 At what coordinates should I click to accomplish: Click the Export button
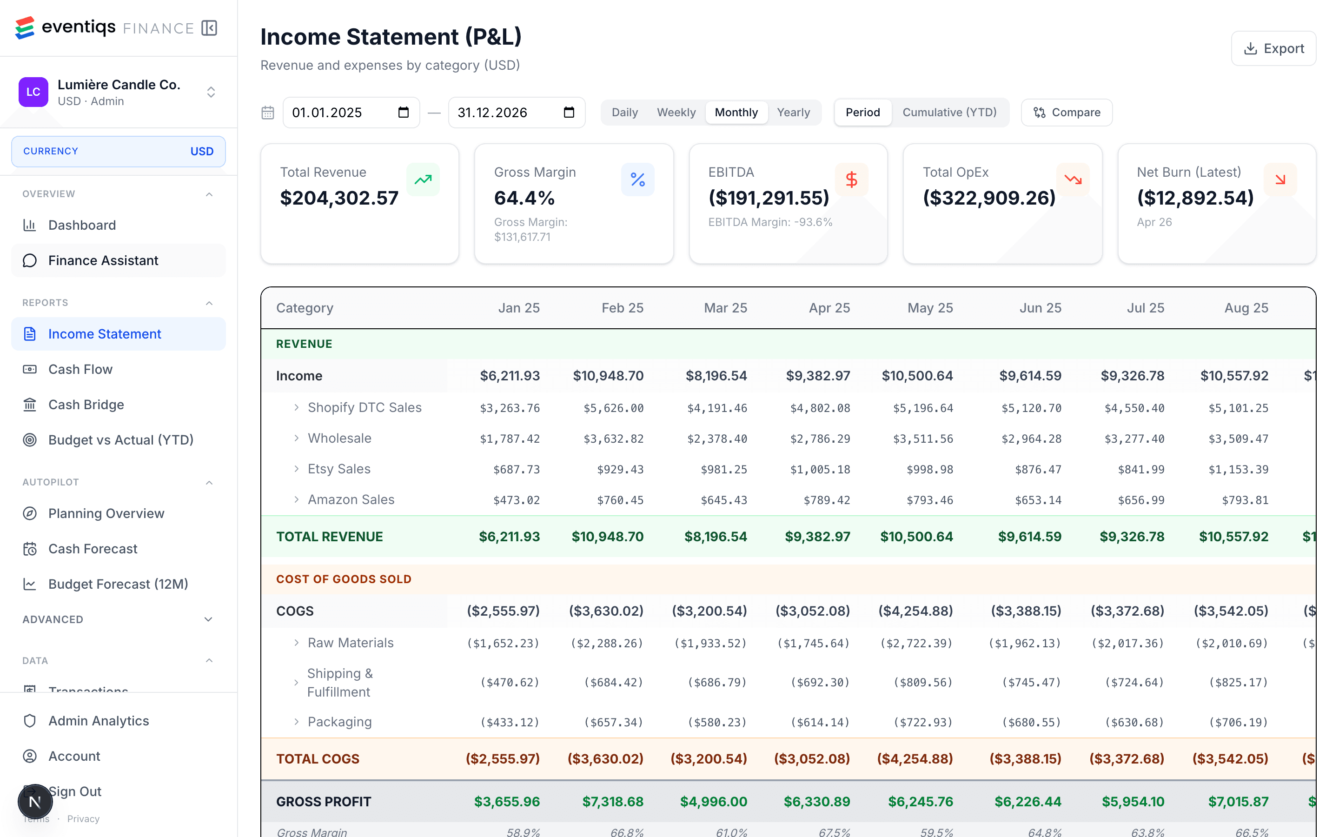tap(1273, 48)
